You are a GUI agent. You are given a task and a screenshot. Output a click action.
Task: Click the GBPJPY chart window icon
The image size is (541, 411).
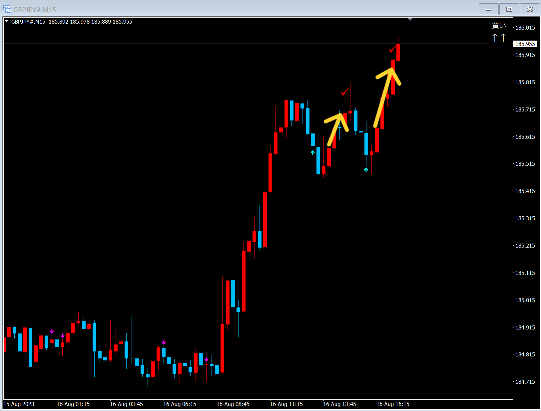7,9
